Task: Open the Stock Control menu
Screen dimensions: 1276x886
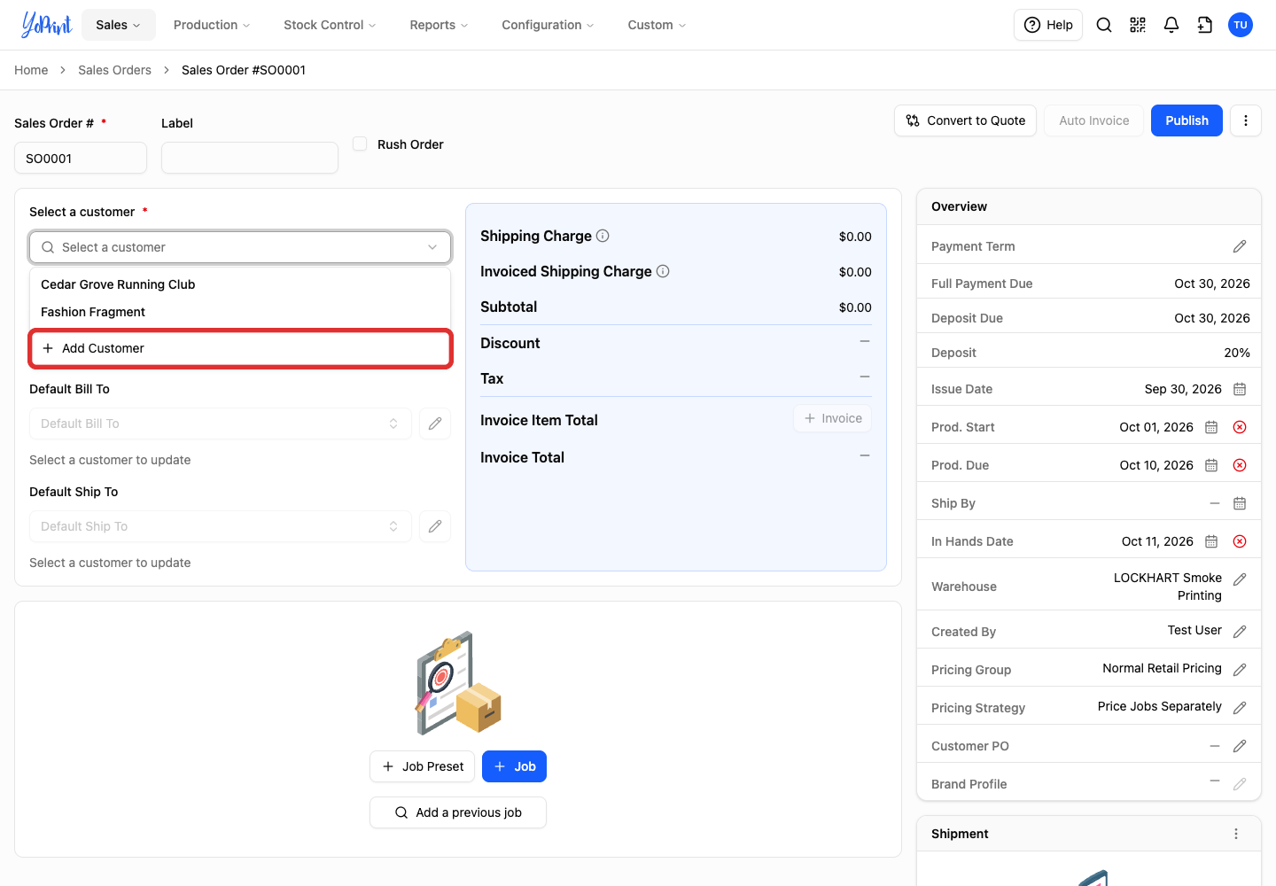Action: [330, 25]
